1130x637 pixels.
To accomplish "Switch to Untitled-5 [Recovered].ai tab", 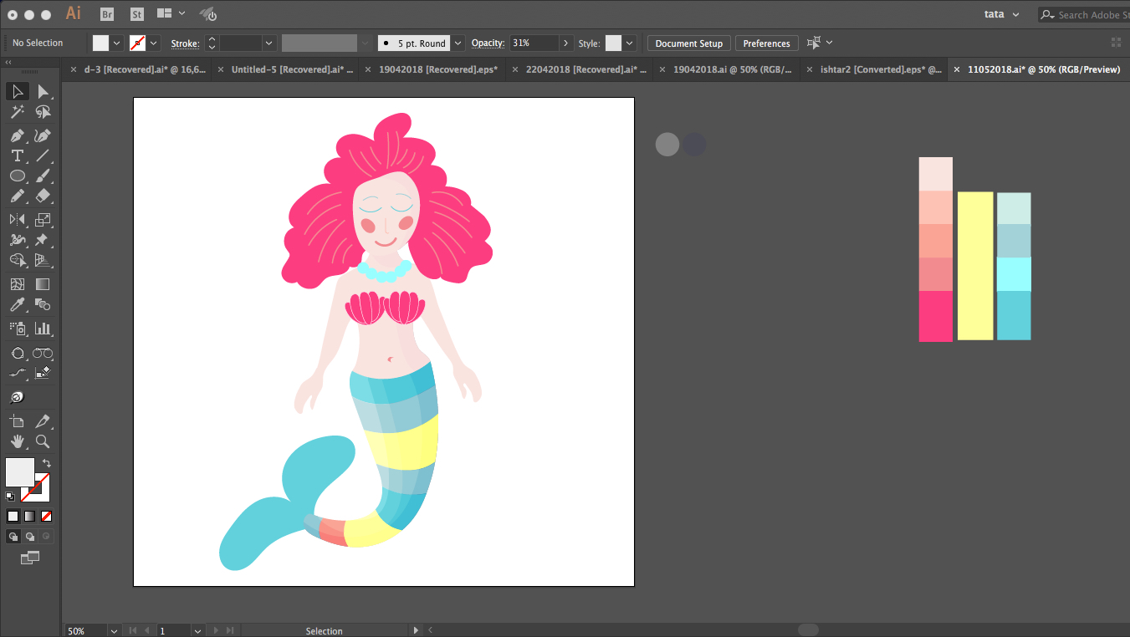I will coord(292,69).
